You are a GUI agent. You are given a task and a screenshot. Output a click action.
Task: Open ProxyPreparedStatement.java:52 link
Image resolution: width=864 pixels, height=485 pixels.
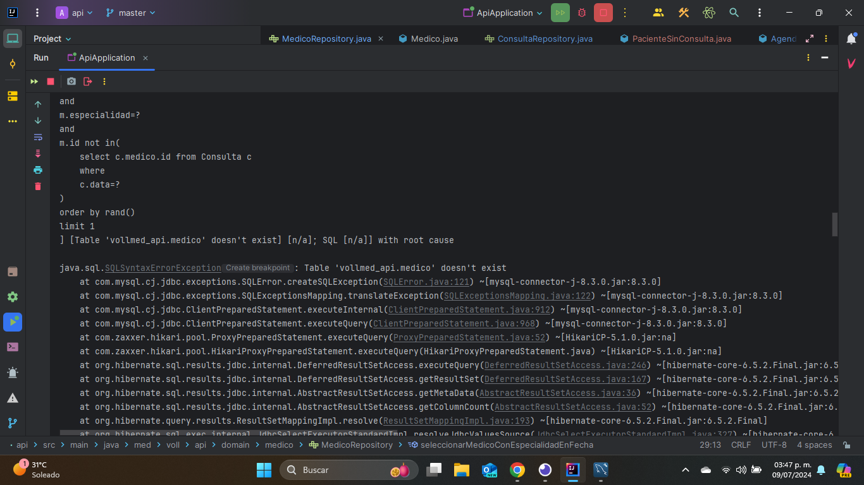469,337
